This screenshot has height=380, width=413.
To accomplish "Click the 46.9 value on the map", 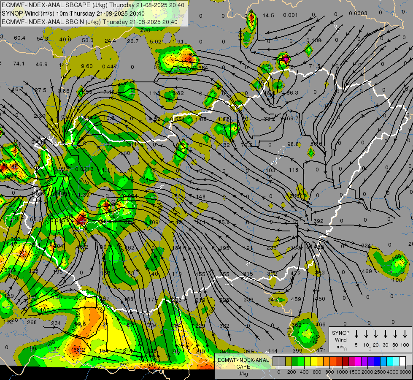I will pyautogui.click(x=42, y=64).
